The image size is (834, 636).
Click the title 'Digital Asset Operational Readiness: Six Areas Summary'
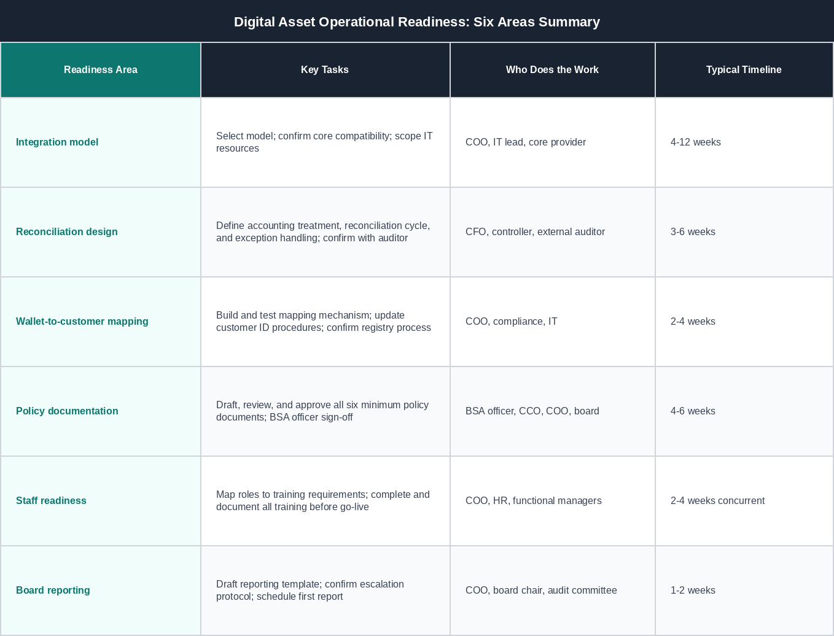click(x=417, y=21)
